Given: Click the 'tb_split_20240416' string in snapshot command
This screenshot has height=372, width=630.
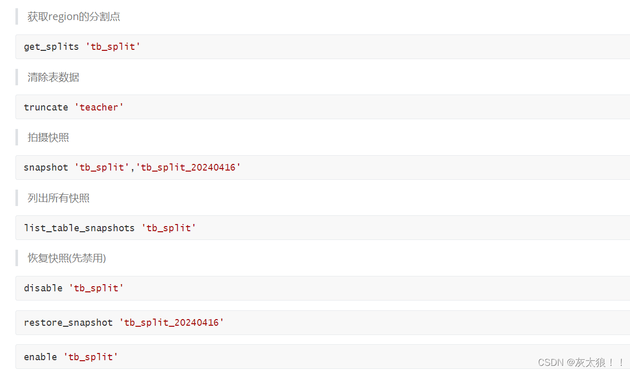Looking at the screenshot, I should (x=188, y=168).
